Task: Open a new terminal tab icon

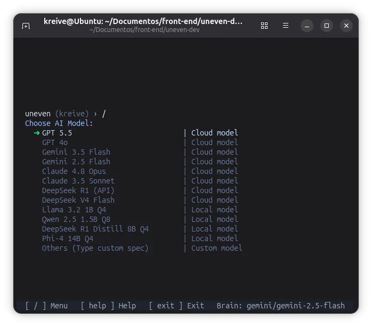Action: (26, 26)
